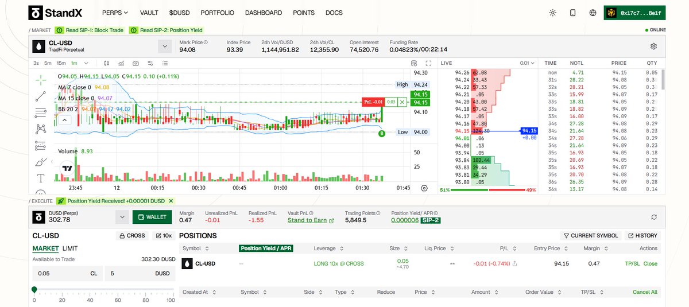This screenshot has width=689, height=307.
Task: Select the horizontal lines drawing tool
Action: [x=40, y=112]
